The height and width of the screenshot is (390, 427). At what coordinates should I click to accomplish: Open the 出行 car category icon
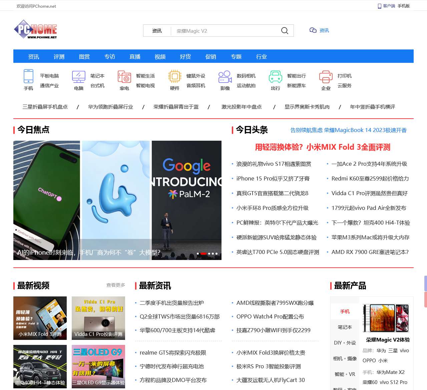click(276, 77)
